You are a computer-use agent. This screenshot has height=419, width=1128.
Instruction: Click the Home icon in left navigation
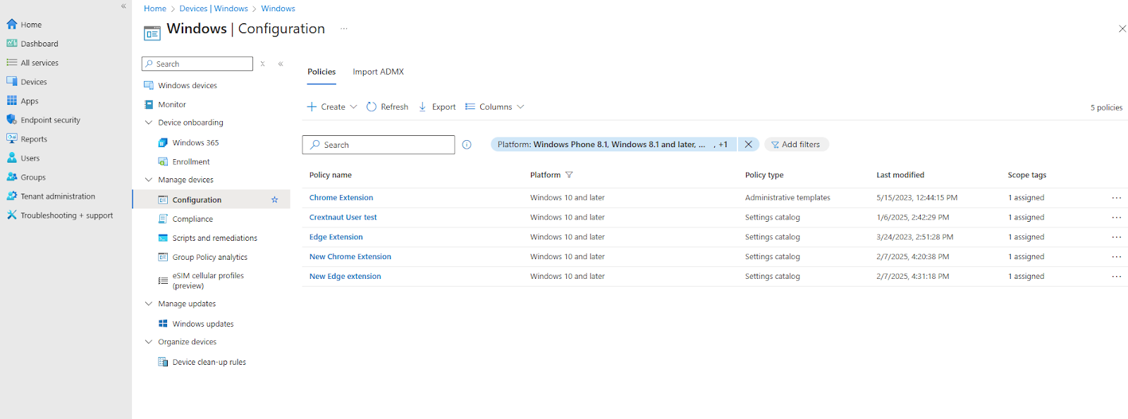point(12,24)
